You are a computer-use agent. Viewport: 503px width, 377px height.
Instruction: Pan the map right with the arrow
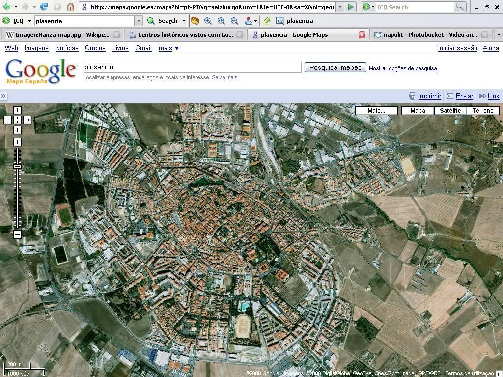(27, 120)
